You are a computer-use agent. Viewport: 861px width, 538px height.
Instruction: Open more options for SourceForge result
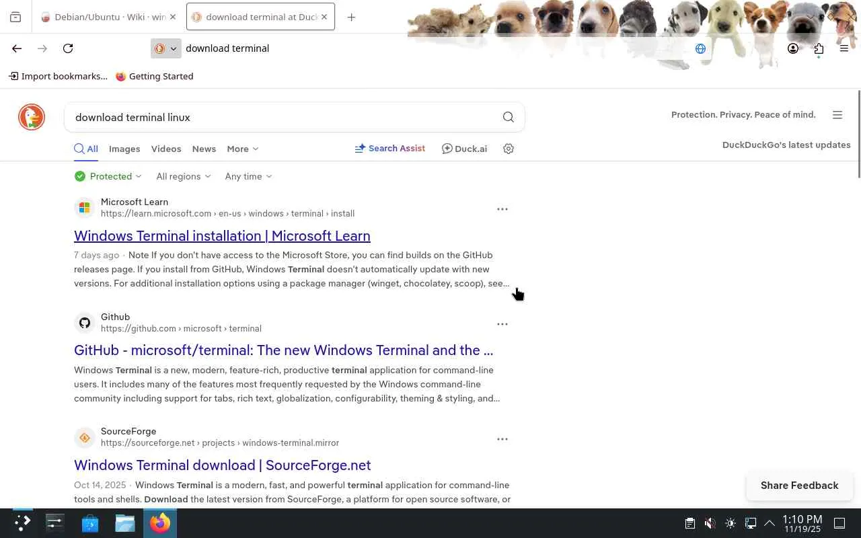click(502, 439)
